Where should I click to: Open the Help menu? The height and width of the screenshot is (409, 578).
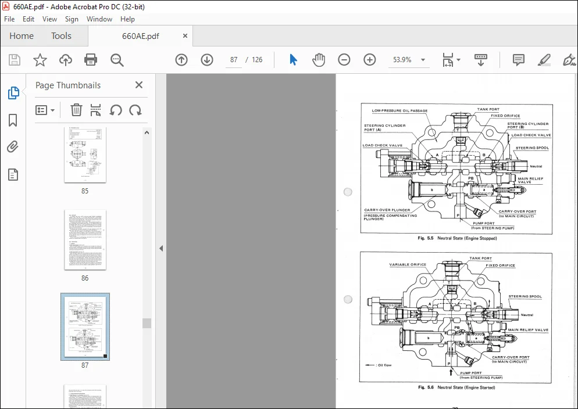[127, 19]
